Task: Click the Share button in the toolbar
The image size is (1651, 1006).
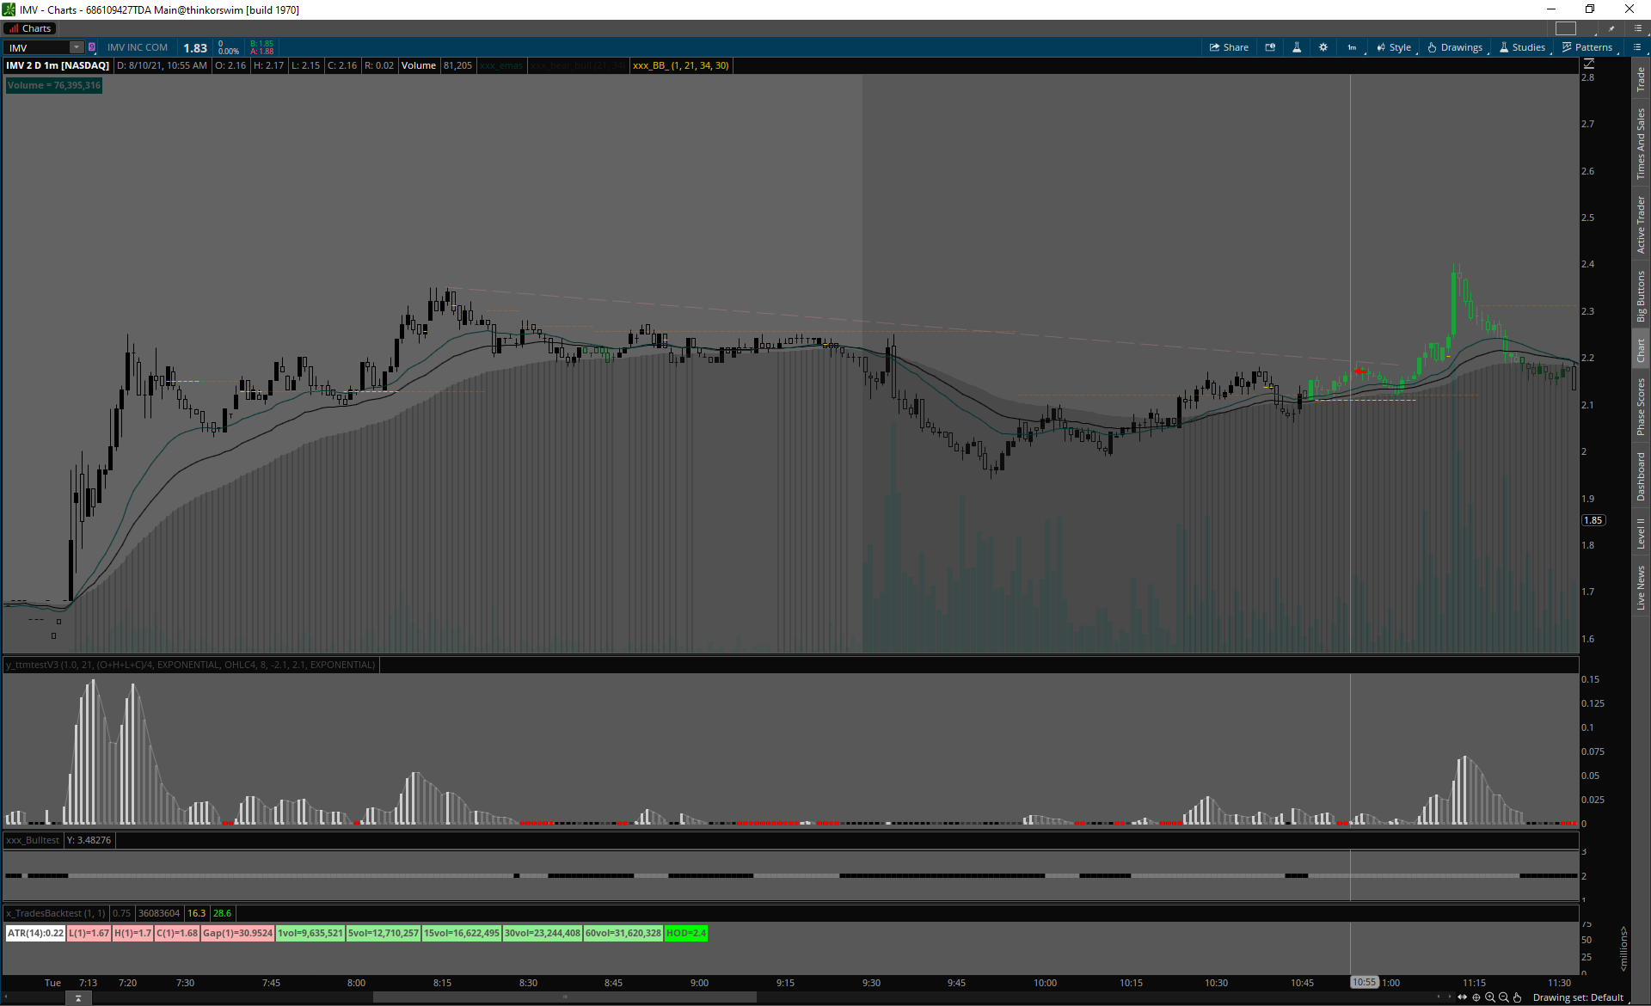Action: 1229,47
